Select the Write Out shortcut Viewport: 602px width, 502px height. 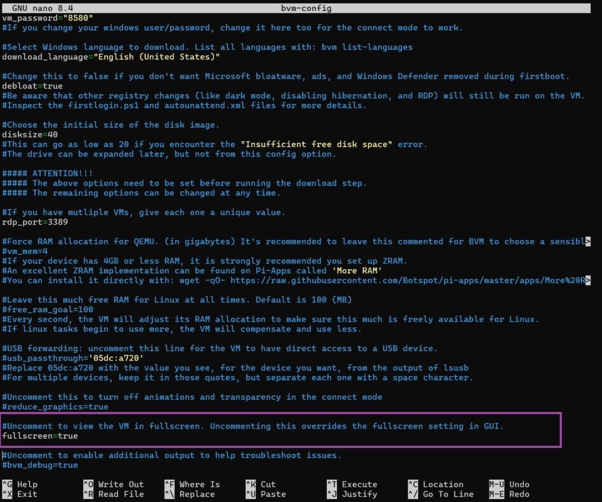tap(121, 484)
